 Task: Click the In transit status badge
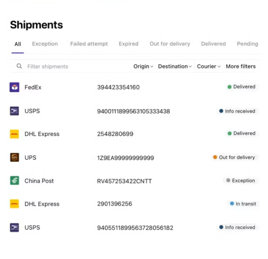[243, 204]
